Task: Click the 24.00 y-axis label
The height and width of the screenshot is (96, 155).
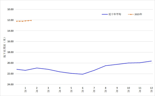Action: (10, 84)
